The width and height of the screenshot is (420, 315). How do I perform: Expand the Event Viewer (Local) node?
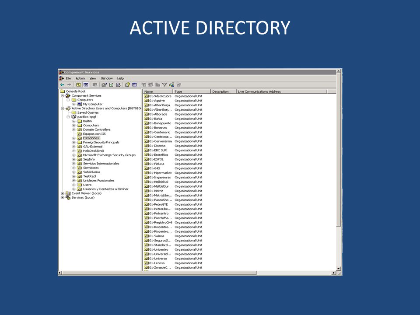click(63, 193)
